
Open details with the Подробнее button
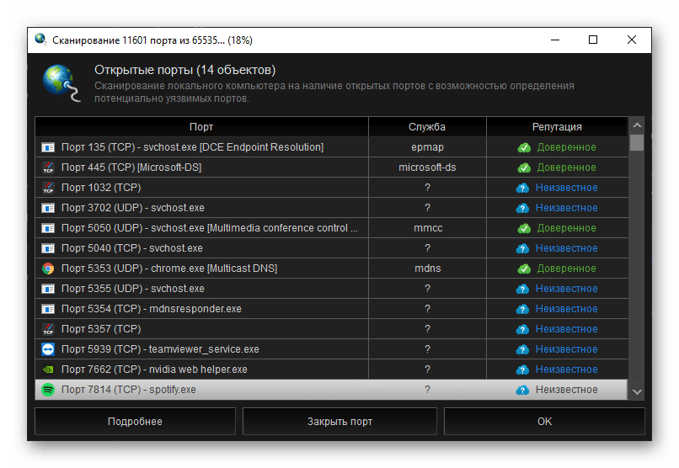135,422
